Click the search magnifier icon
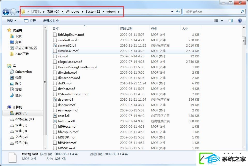 click(x=242, y=12)
